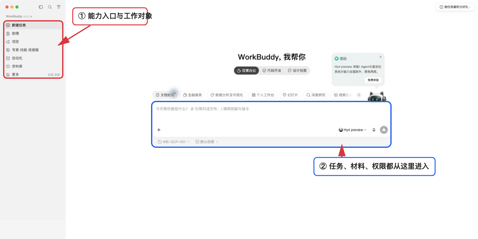The image size is (478, 239).
Task: Open the Hy4 preview model dropdown
Action: tap(352, 130)
